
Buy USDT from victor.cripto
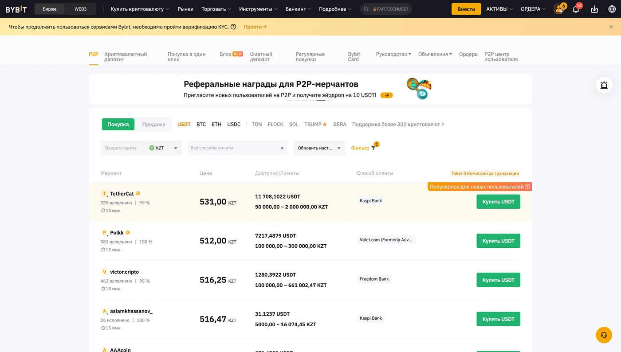pos(499,280)
